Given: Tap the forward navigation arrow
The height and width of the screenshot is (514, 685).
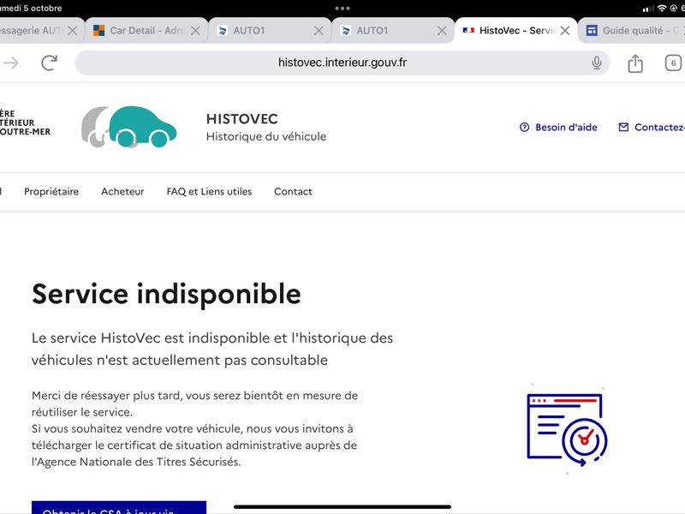Looking at the screenshot, I should (x=11, y=63).
